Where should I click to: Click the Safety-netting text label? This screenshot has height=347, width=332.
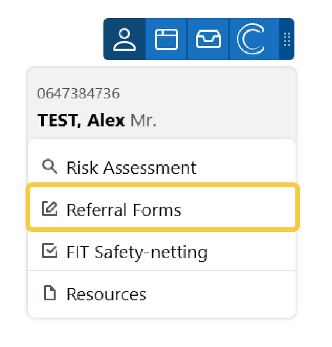(x=151, y=252)
